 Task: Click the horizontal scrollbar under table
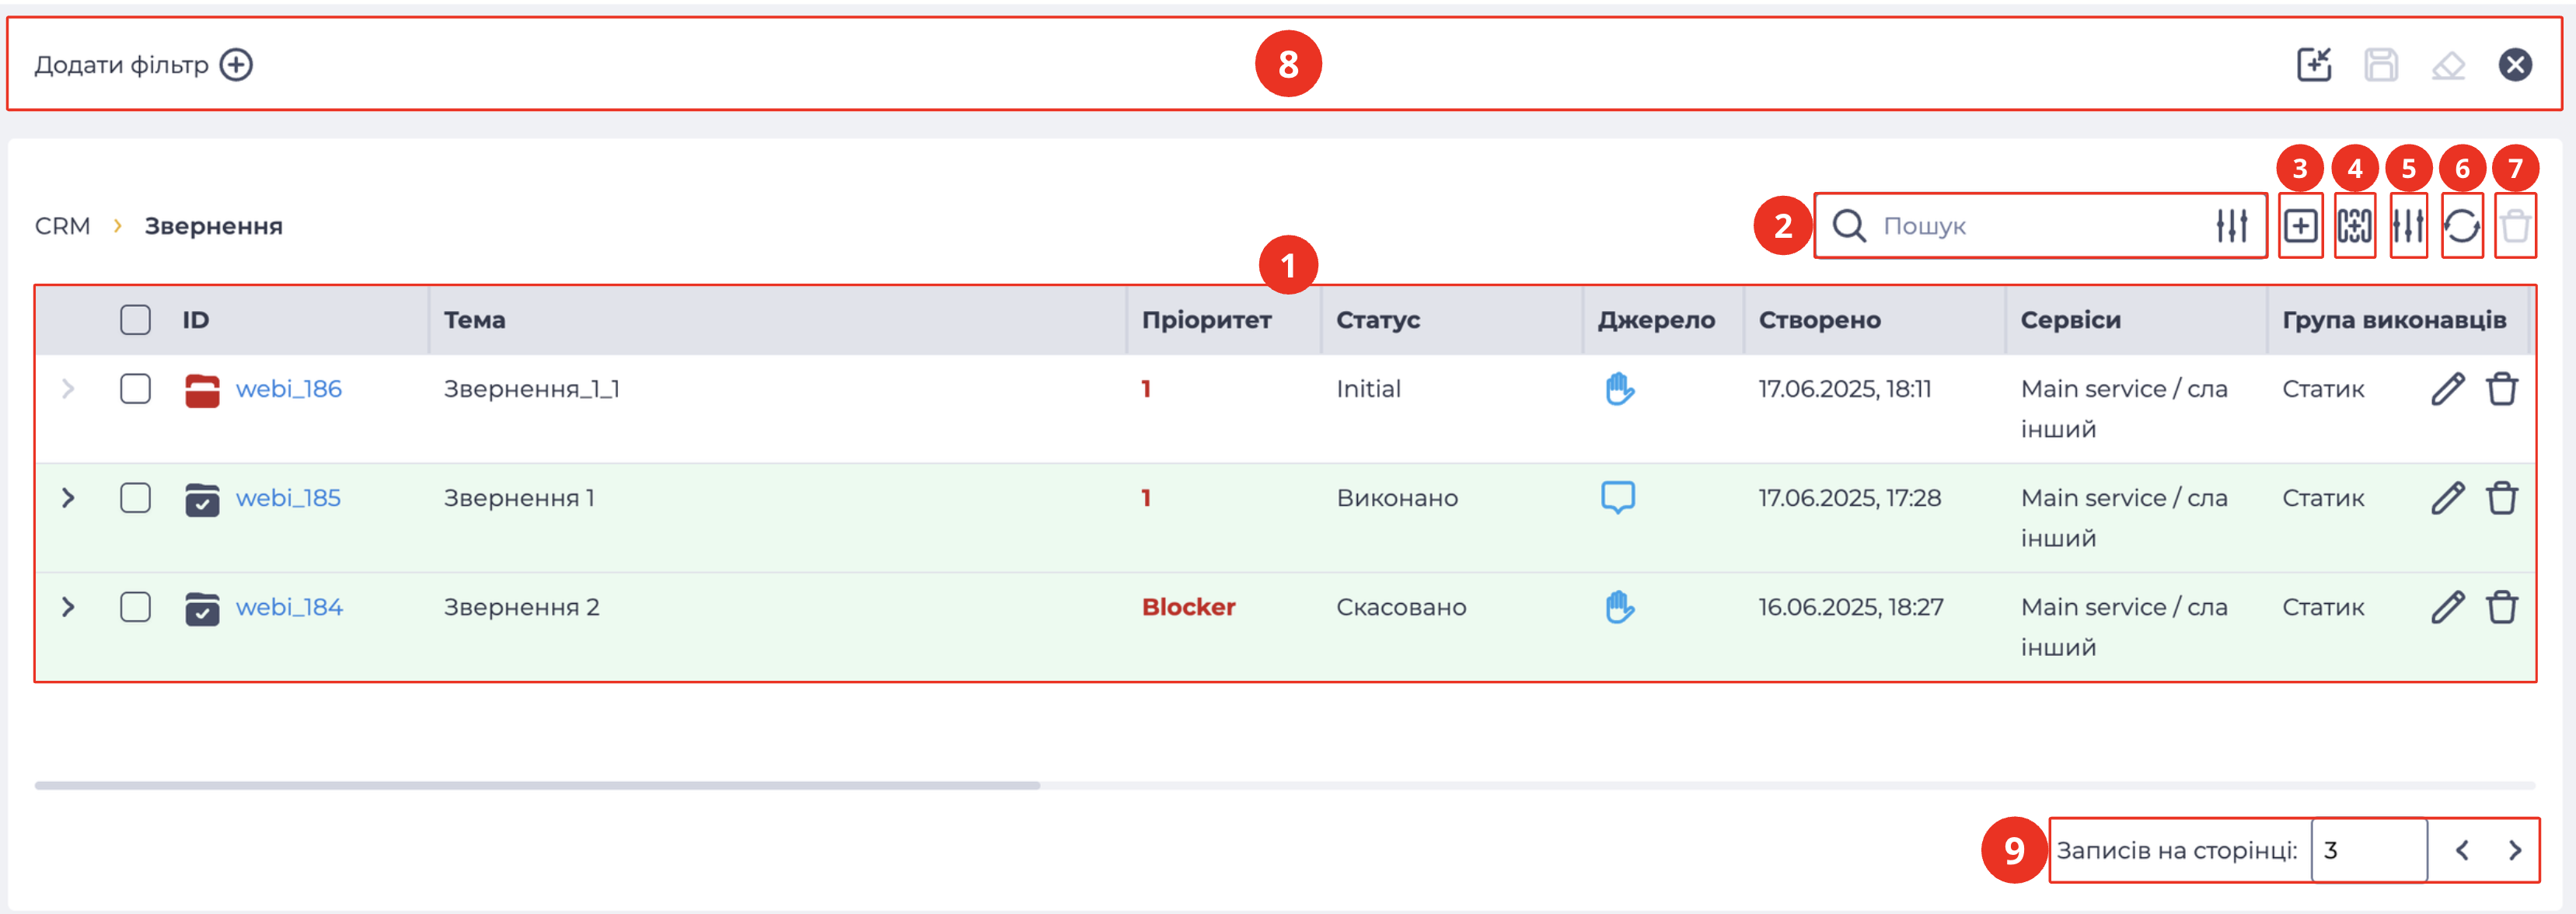pos(537,786)
